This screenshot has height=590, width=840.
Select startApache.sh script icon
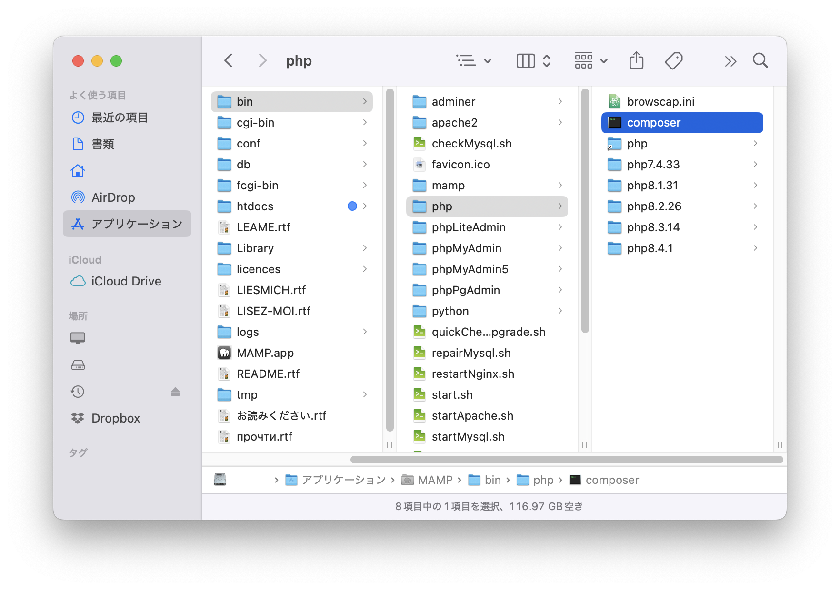[420, 415]
